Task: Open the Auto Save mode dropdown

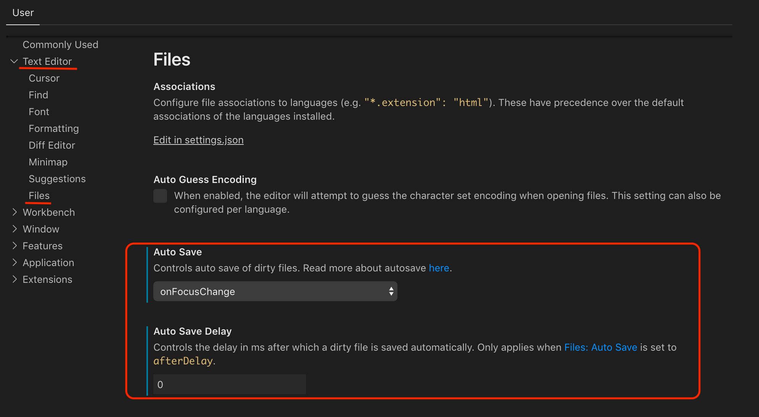Action: pos(275,291)
